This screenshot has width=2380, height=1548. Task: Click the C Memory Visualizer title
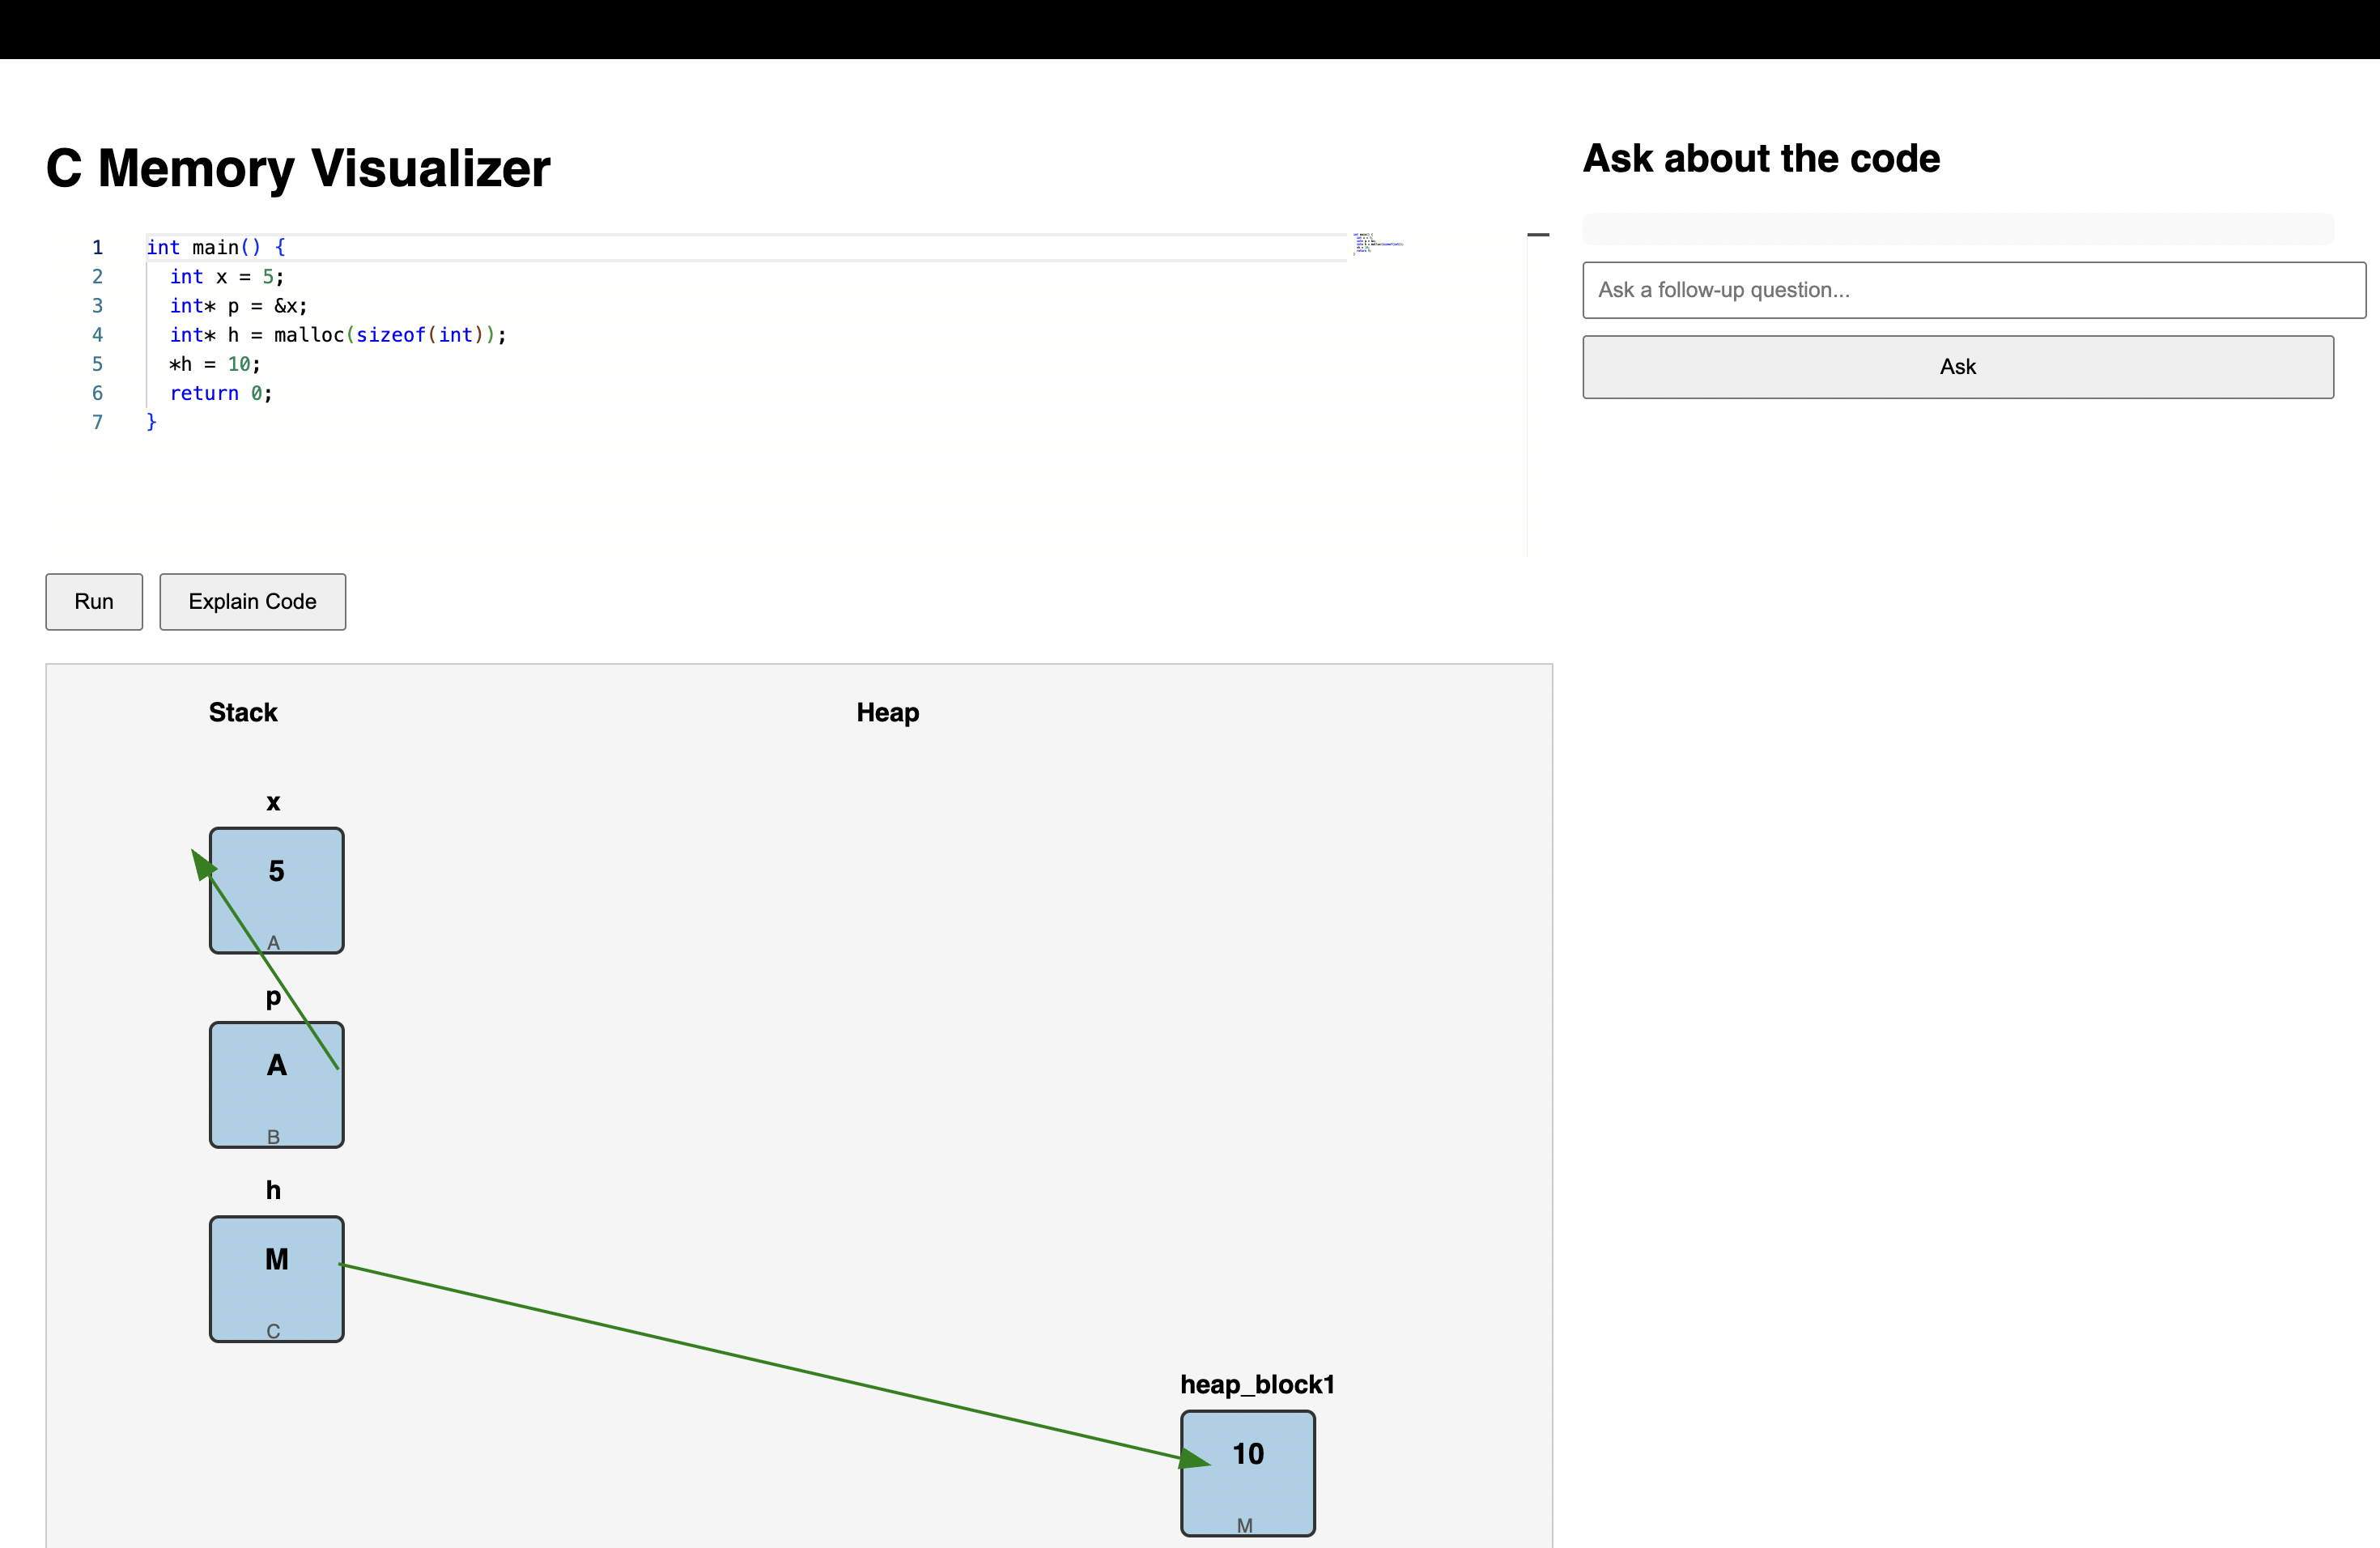297,168
